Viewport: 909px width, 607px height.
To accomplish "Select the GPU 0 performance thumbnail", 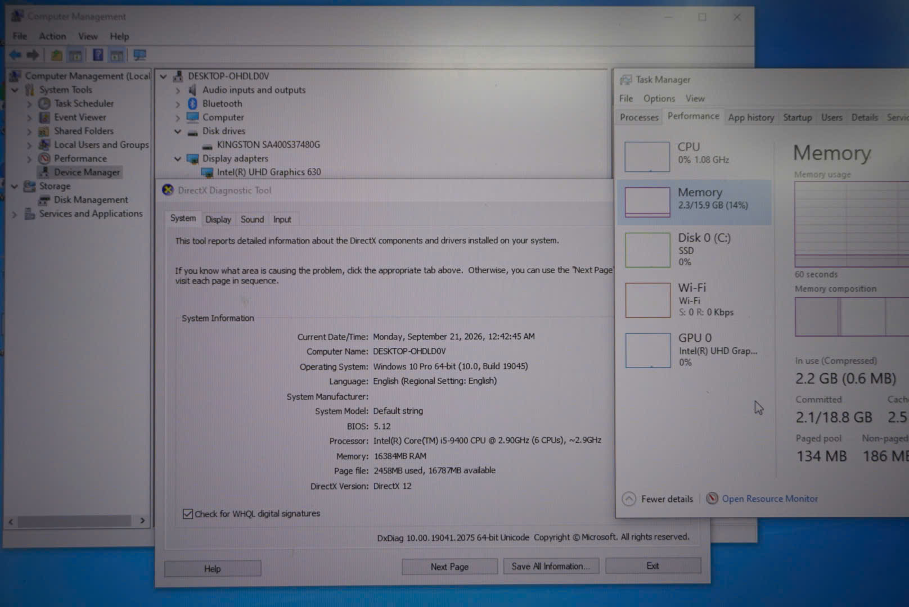I will (648, 350).
